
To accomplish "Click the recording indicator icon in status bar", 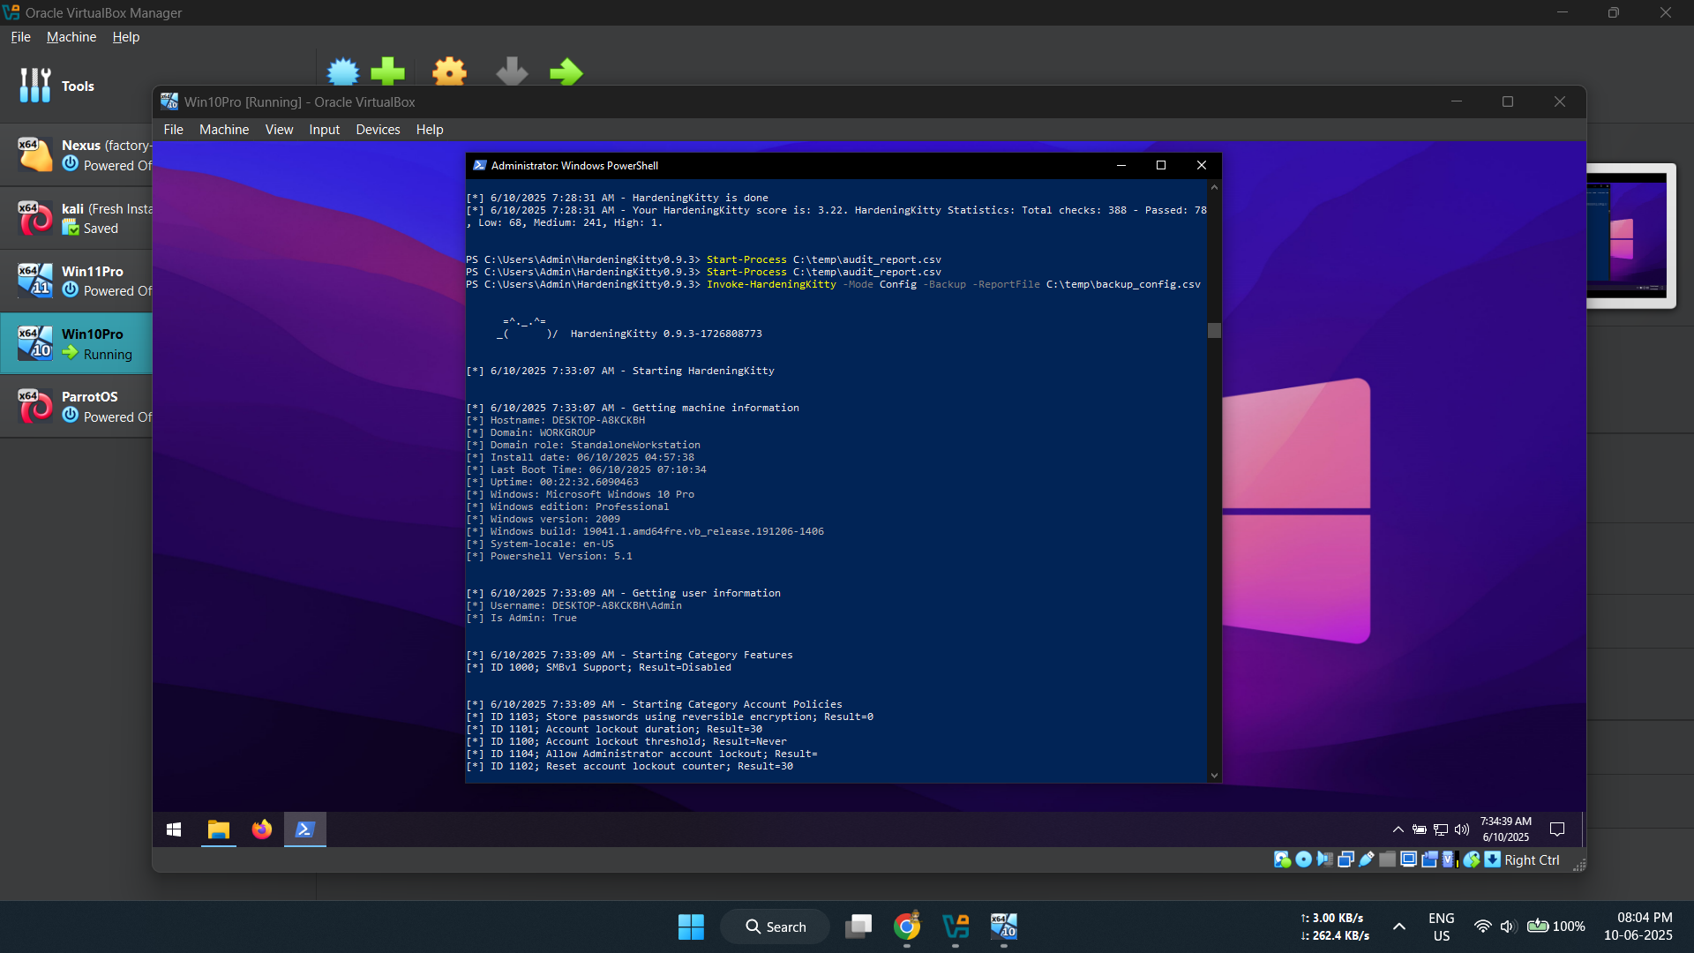I will pyautogui.click(x=1430, y=859).
